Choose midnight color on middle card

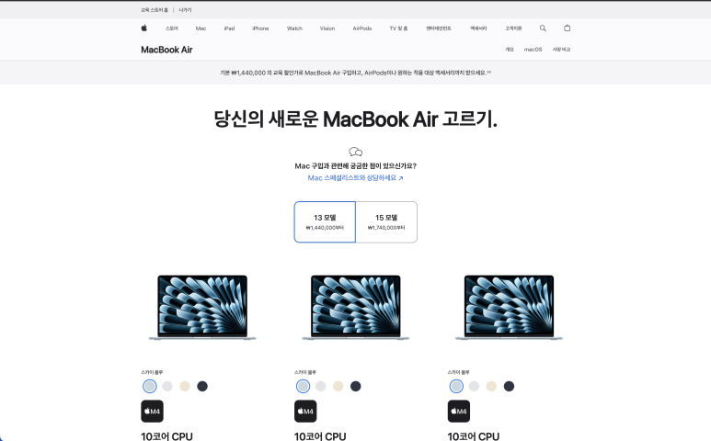(355, 386)
